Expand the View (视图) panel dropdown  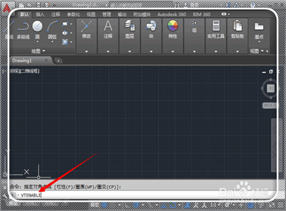pyautogui.click(x=263, y=51)
